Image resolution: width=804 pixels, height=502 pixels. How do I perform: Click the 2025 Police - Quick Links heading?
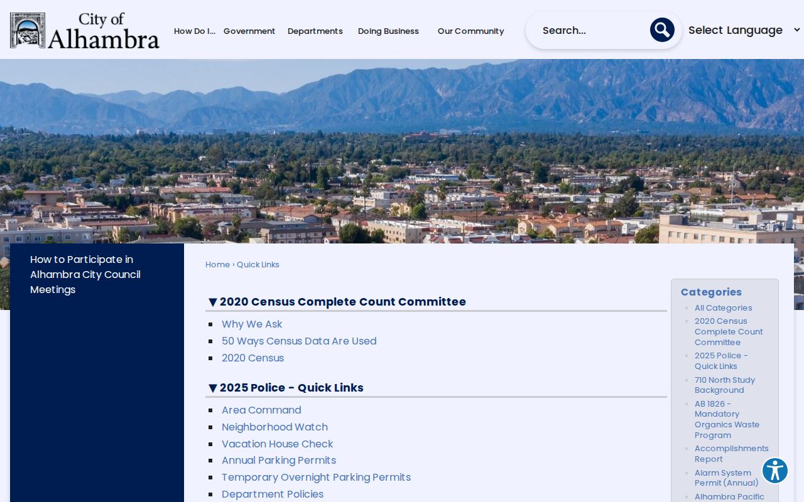pos(291,388)
